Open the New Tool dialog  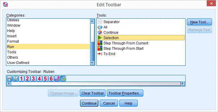pos(199,22)
